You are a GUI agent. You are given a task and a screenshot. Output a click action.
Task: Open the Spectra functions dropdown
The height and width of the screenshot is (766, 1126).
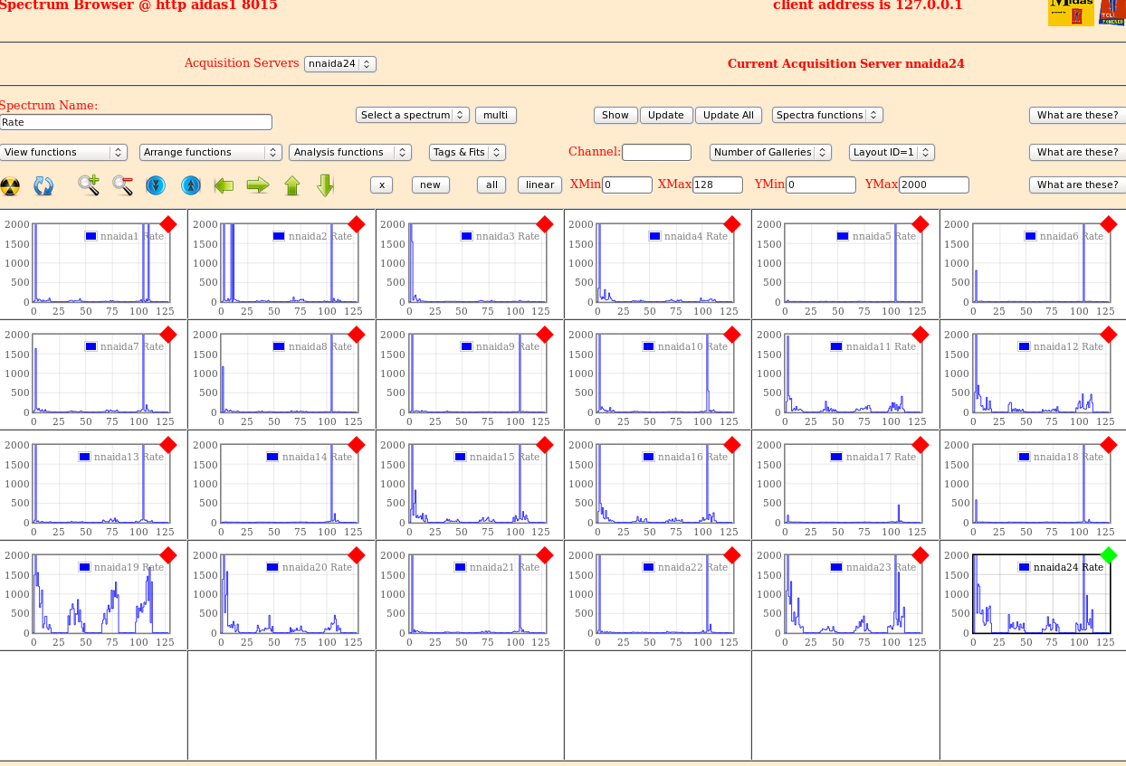pyautogui.click(x=826, y=116)
